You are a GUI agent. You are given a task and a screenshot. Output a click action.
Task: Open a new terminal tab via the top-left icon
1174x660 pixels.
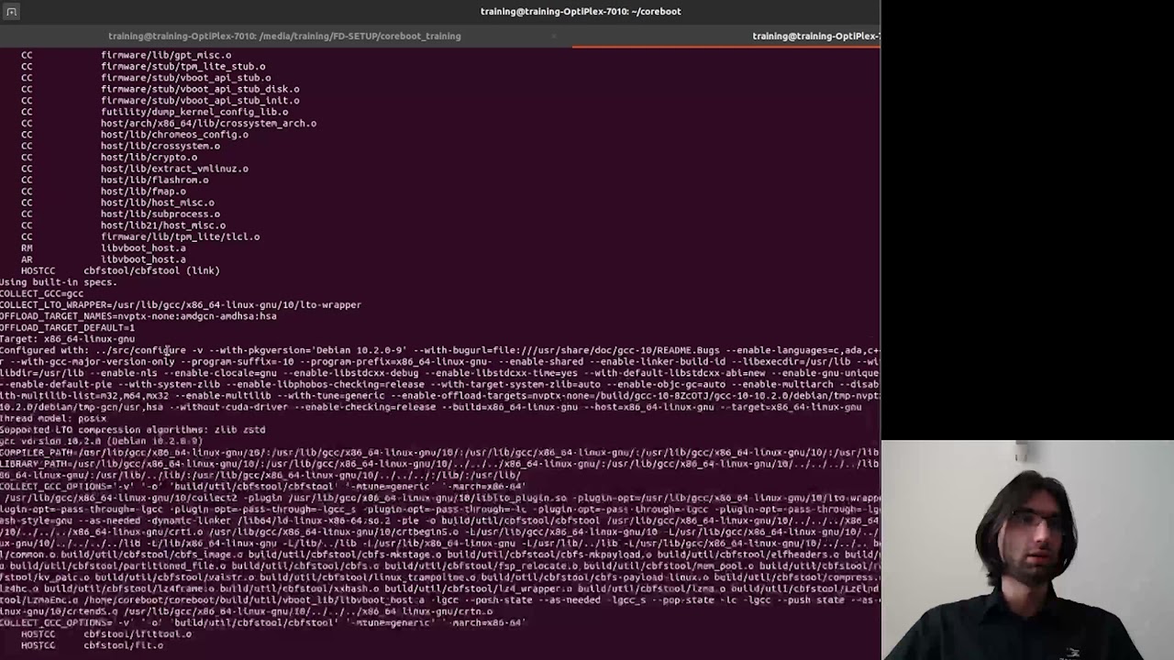11,11
